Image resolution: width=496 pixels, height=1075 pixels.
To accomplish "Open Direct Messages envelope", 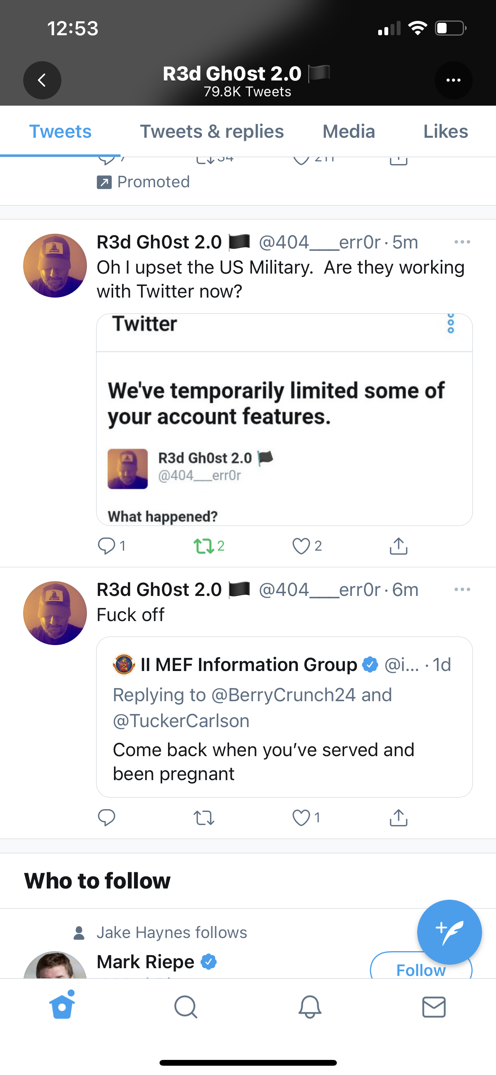I will coord(433,1007).
